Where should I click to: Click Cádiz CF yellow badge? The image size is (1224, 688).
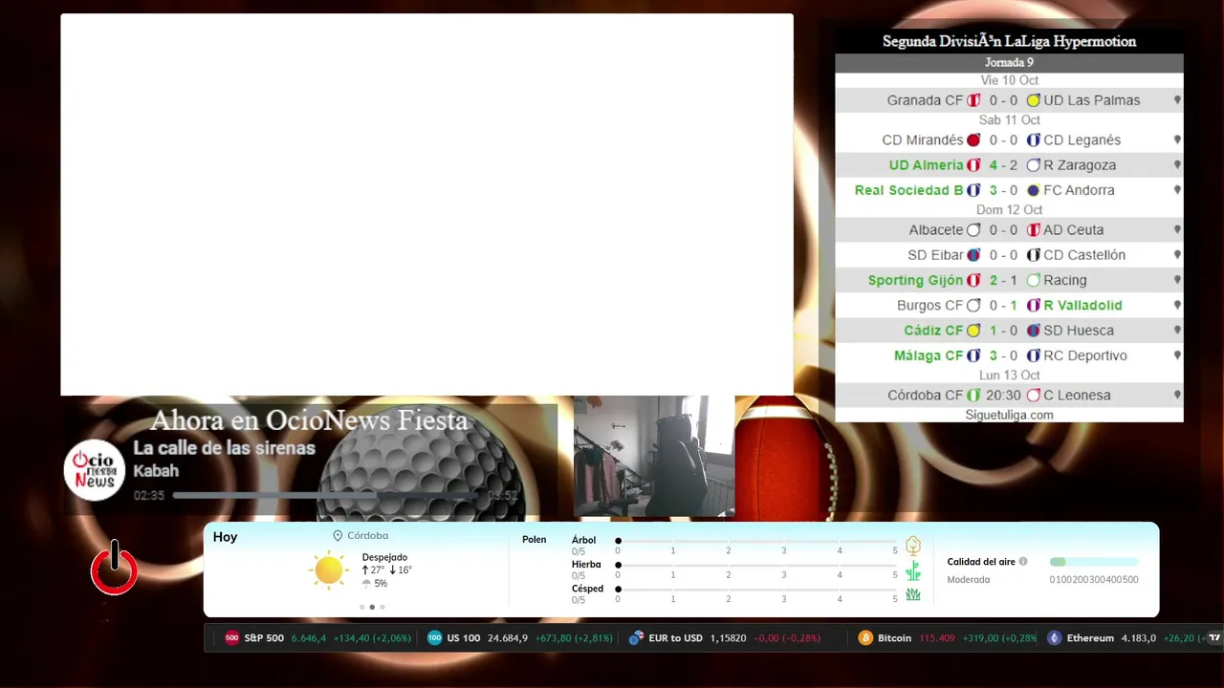pos(973,331)
